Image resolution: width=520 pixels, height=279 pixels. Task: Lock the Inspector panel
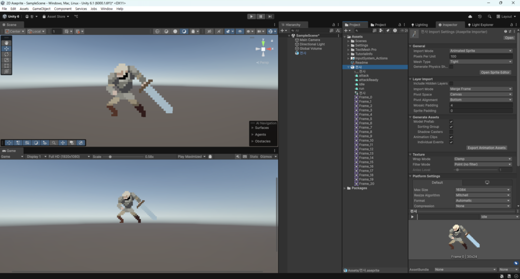click(511, 25)
